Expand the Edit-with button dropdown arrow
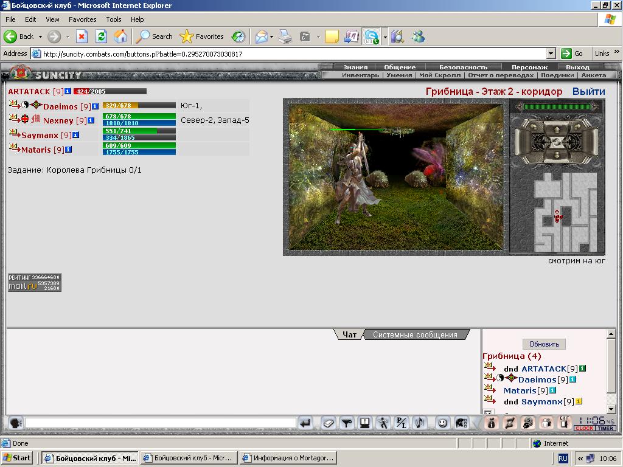 (x=318, y=36)
